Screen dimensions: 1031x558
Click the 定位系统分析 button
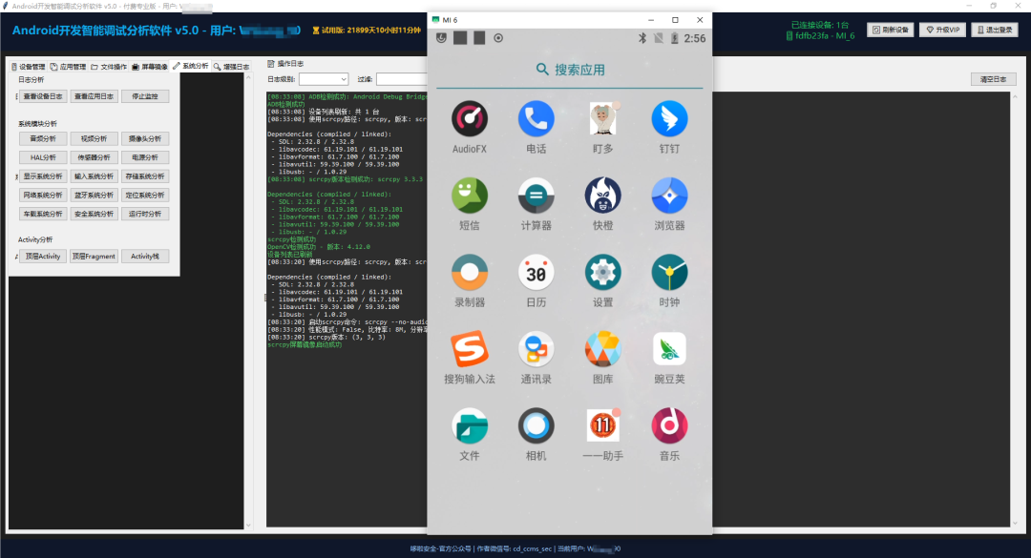point(145,196)
